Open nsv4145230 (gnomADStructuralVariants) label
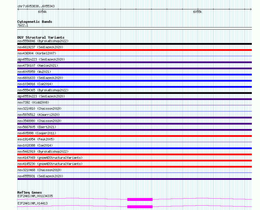 pyautogui.click(x=50, y=164)
